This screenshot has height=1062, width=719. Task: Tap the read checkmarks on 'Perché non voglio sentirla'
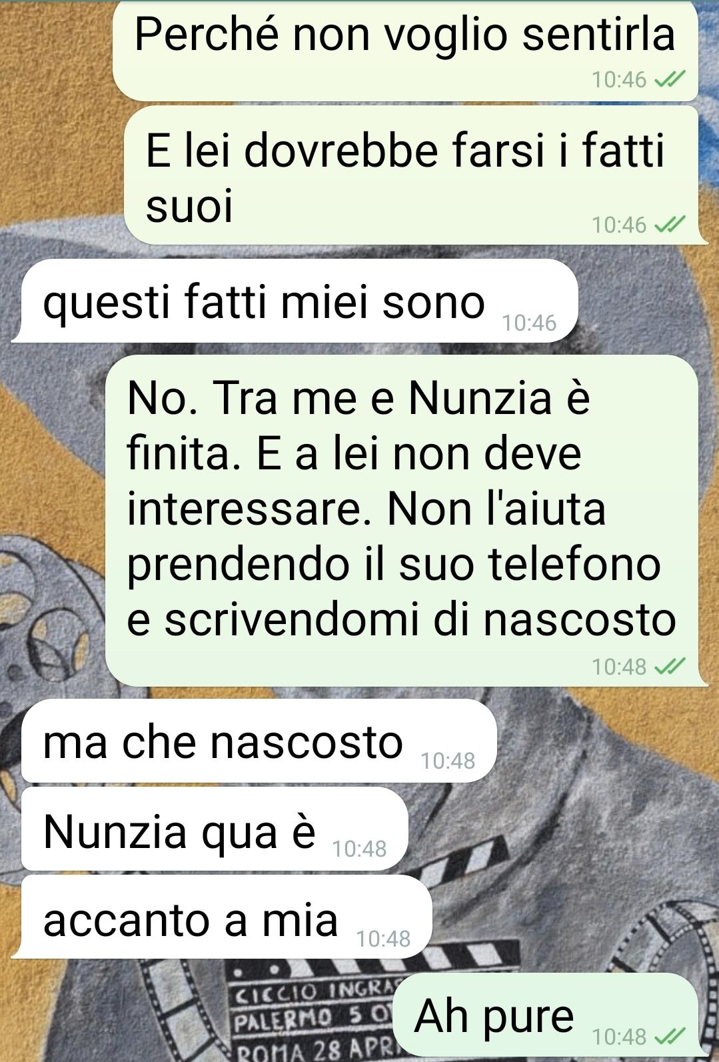click(x=669, y=80)
